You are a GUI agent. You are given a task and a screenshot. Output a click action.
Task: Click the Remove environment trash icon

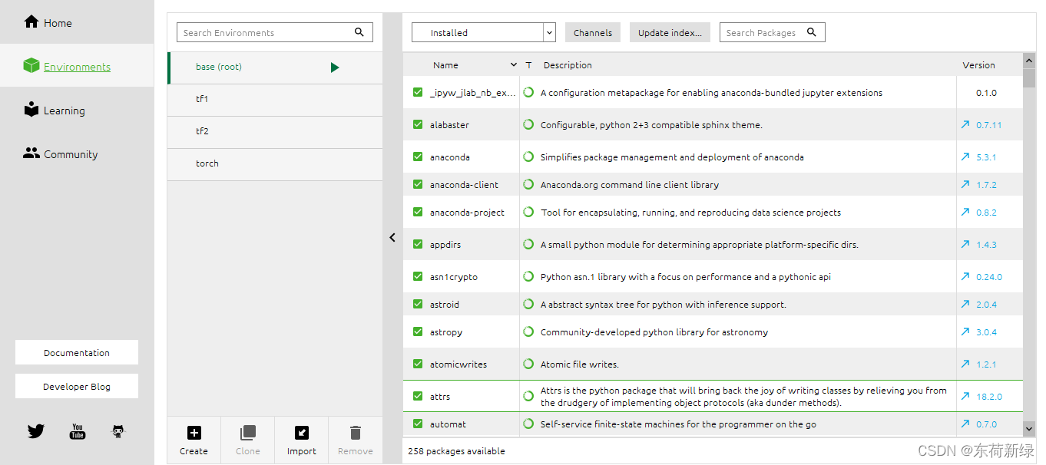click(x=355, y=433)
